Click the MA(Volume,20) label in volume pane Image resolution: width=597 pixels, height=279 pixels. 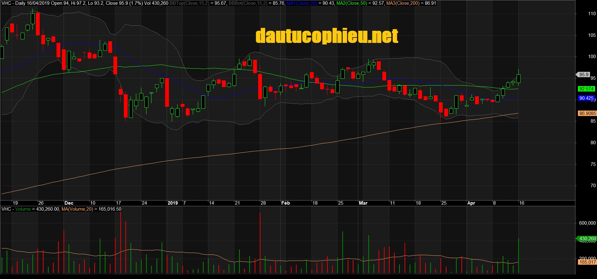coord(77,209)
